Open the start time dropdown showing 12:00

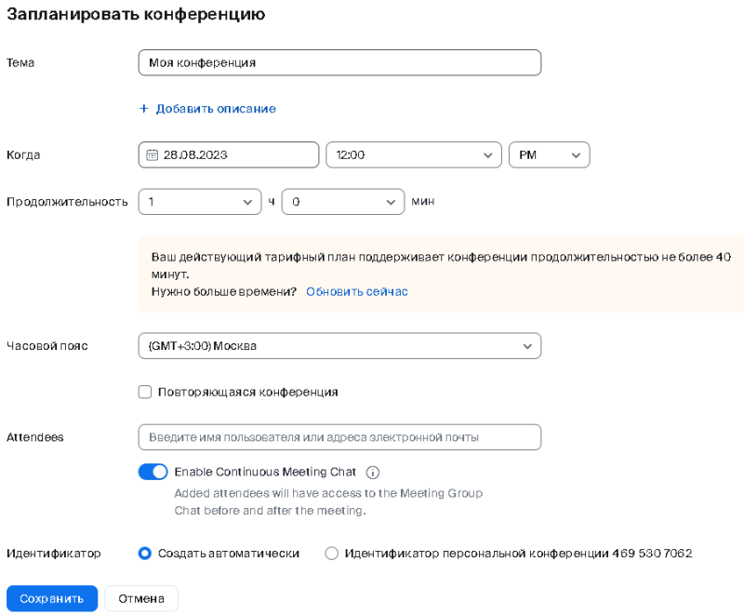coord(414,154)
